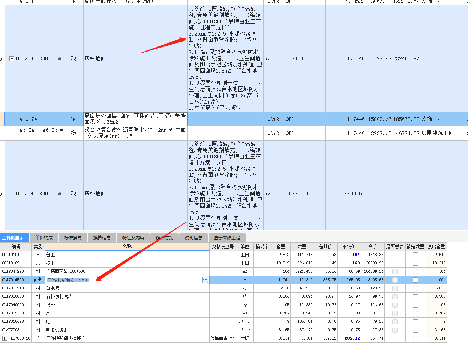Screen dimensions: 468x349
Task: Click the code cell CL17019500
Action: click(16, 280)
